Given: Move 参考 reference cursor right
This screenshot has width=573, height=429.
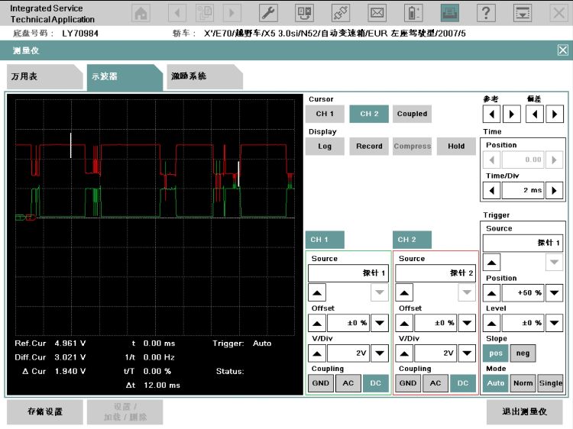Looking at the screenshot, I should (x=512, y=115).
